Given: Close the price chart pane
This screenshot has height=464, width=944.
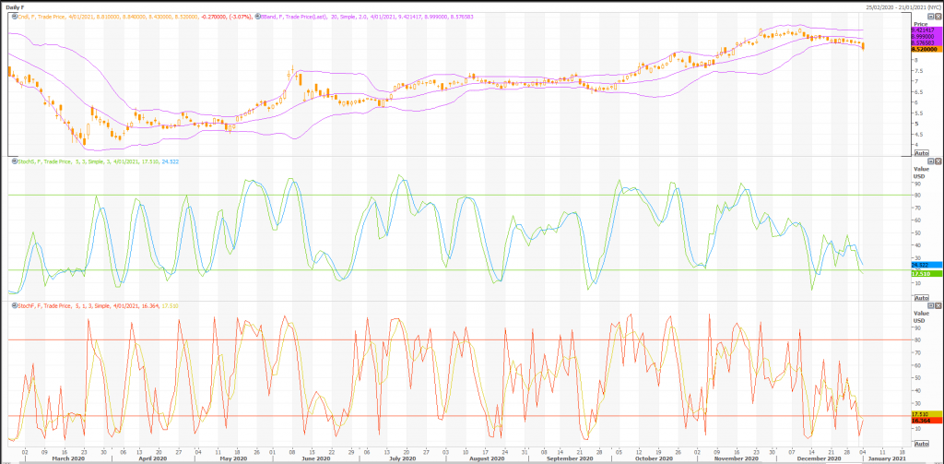Looking at the screenshot, I should click(x=937, y=17).
